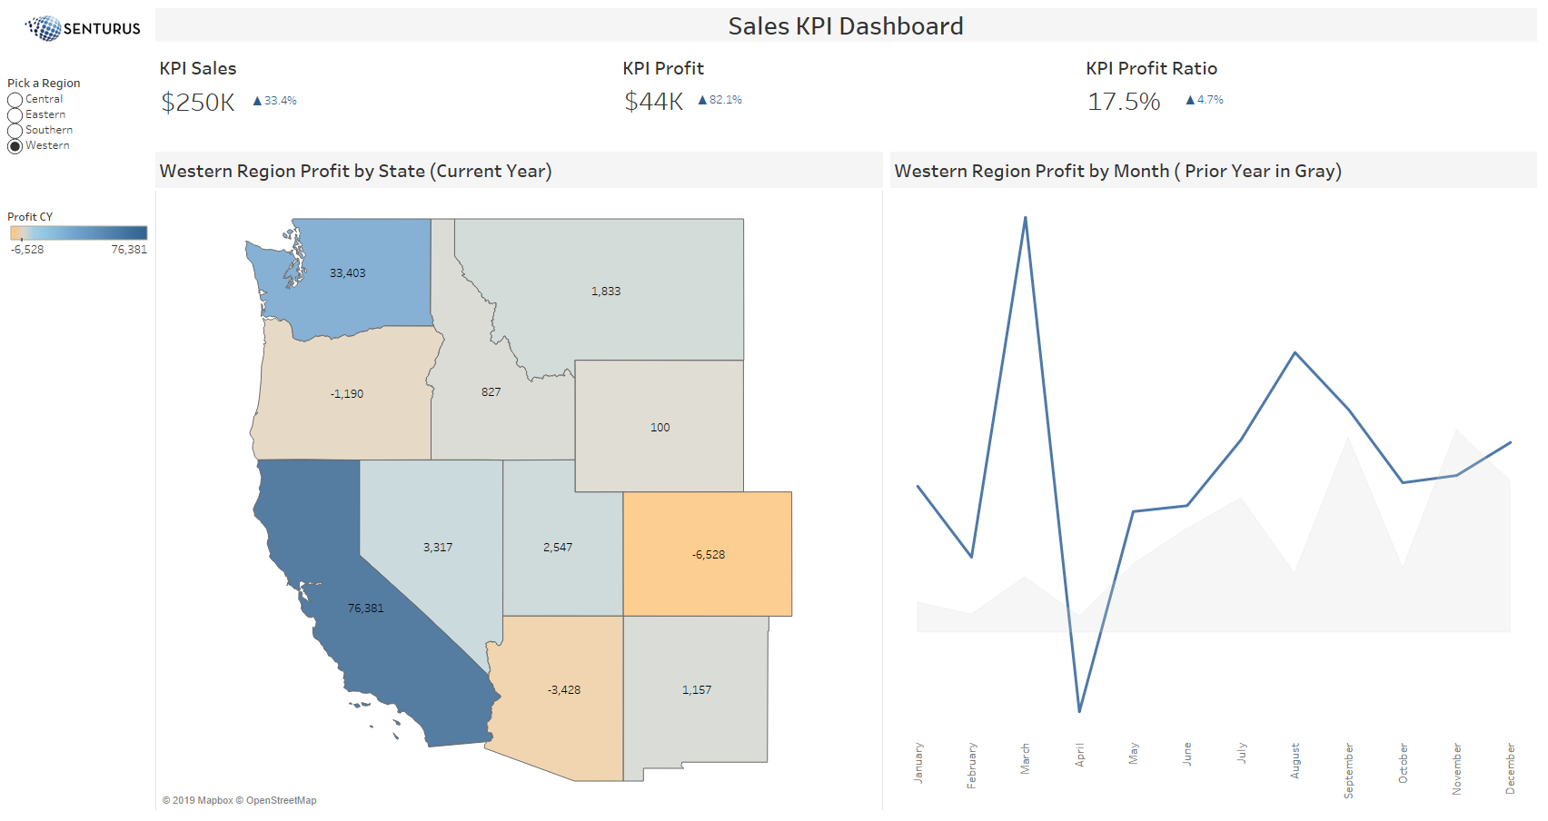Click the upward triangle next to 82.1%

point(701,99)
